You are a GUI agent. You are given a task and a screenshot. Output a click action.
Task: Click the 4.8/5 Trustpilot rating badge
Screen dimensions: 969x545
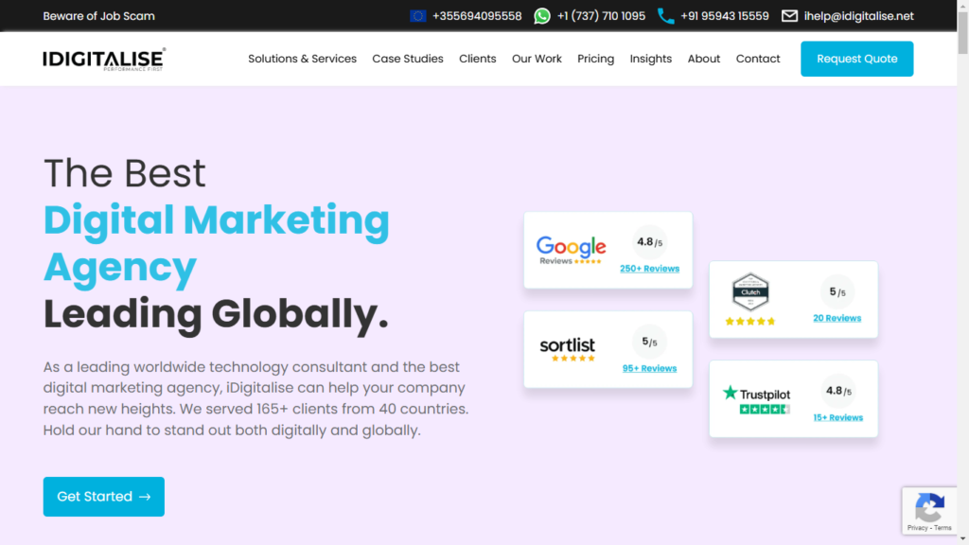tap(838, 391)
